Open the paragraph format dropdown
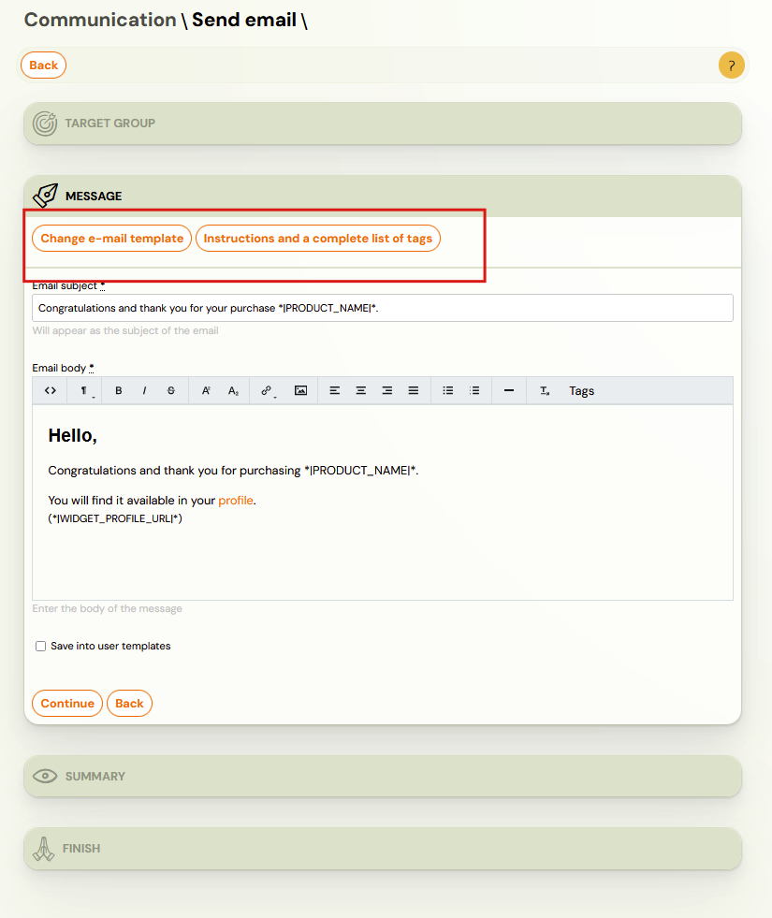772x918 pixels. (82, 390)
